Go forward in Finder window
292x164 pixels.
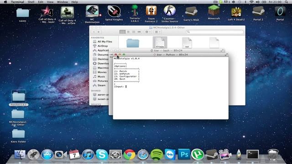click(99, 32)
